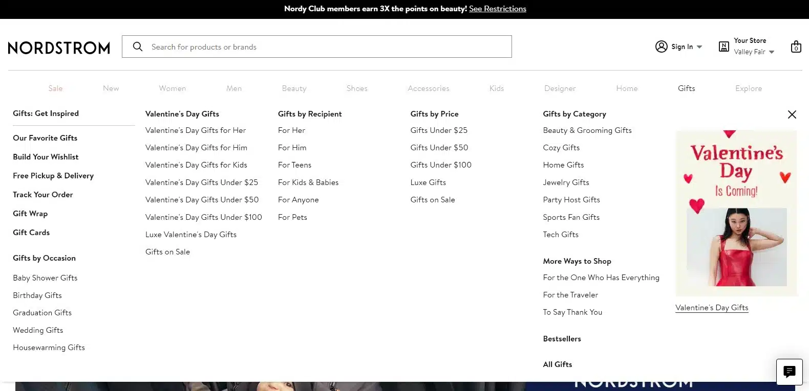Close the Gifts mega menu
This screenshot has width=809, height=391.
[792, 114]
